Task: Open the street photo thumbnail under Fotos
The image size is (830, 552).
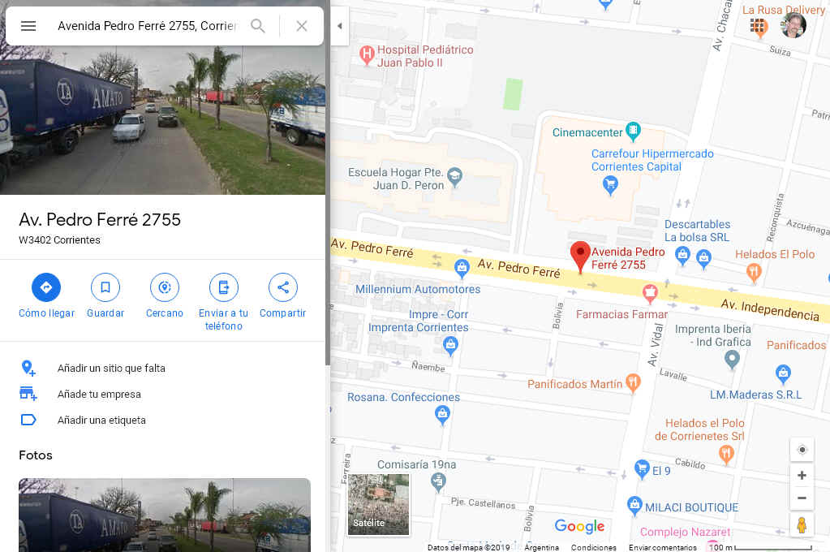Action: point(165,515)
